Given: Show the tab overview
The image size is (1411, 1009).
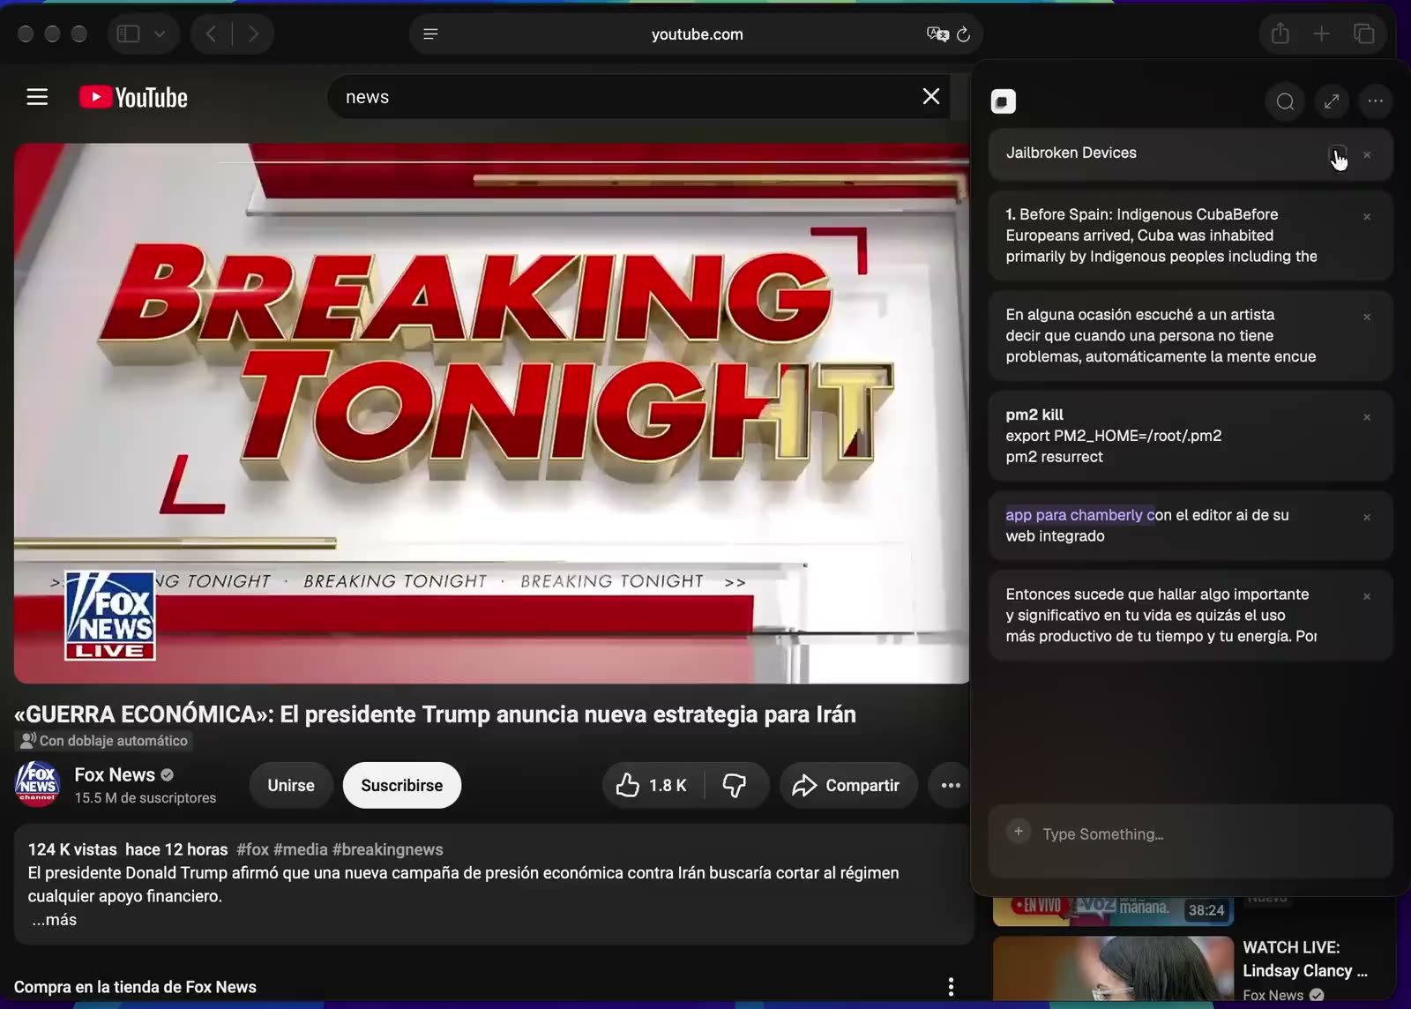Looking at the screenshot, I should pos(1363,34).
